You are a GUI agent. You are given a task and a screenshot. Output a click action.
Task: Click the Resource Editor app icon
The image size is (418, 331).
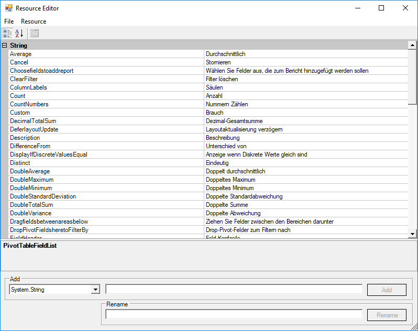pos(9,8)
